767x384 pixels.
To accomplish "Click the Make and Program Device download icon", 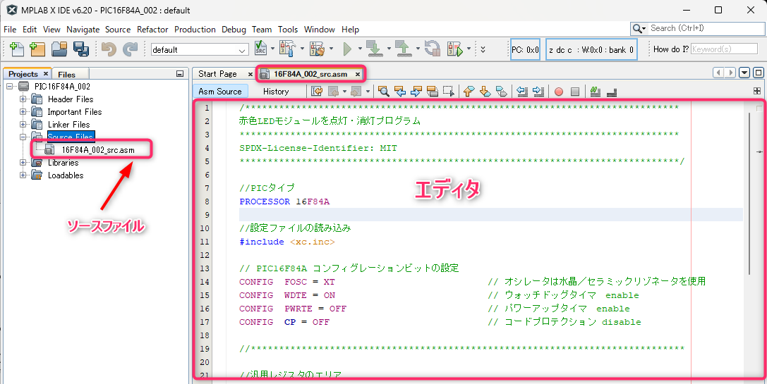I will (374, 49).
